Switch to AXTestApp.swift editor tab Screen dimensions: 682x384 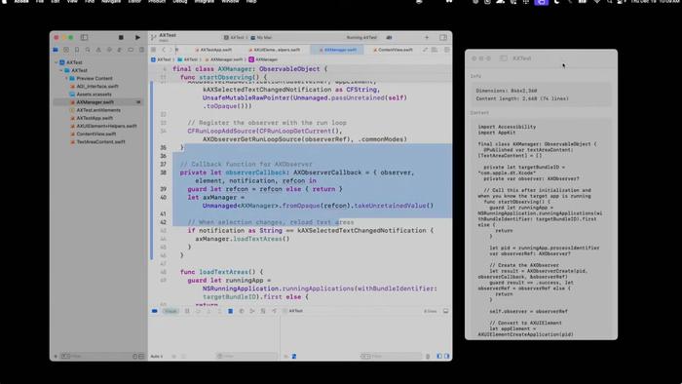[x=213, y=50]
